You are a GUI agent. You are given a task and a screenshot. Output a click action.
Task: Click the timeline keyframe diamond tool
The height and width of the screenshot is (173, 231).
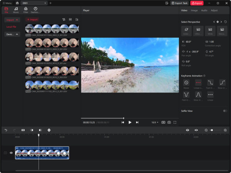tap(49, 130)
